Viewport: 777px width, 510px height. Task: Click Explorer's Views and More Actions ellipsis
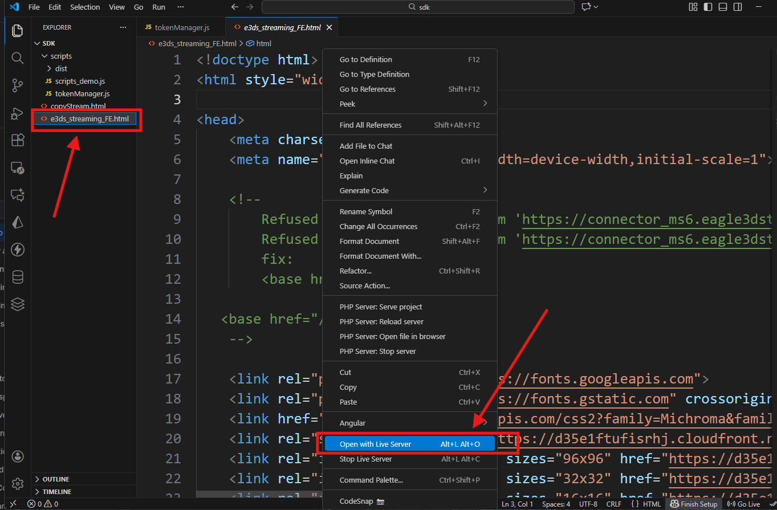(x=123, y=27)
